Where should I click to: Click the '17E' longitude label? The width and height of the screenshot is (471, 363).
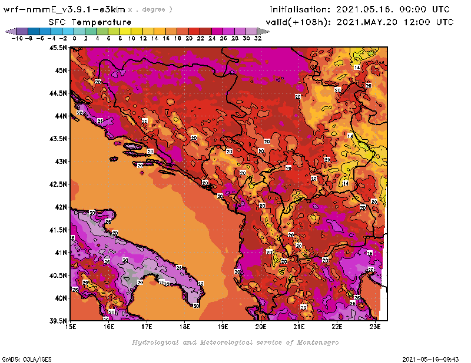point(147,327)
